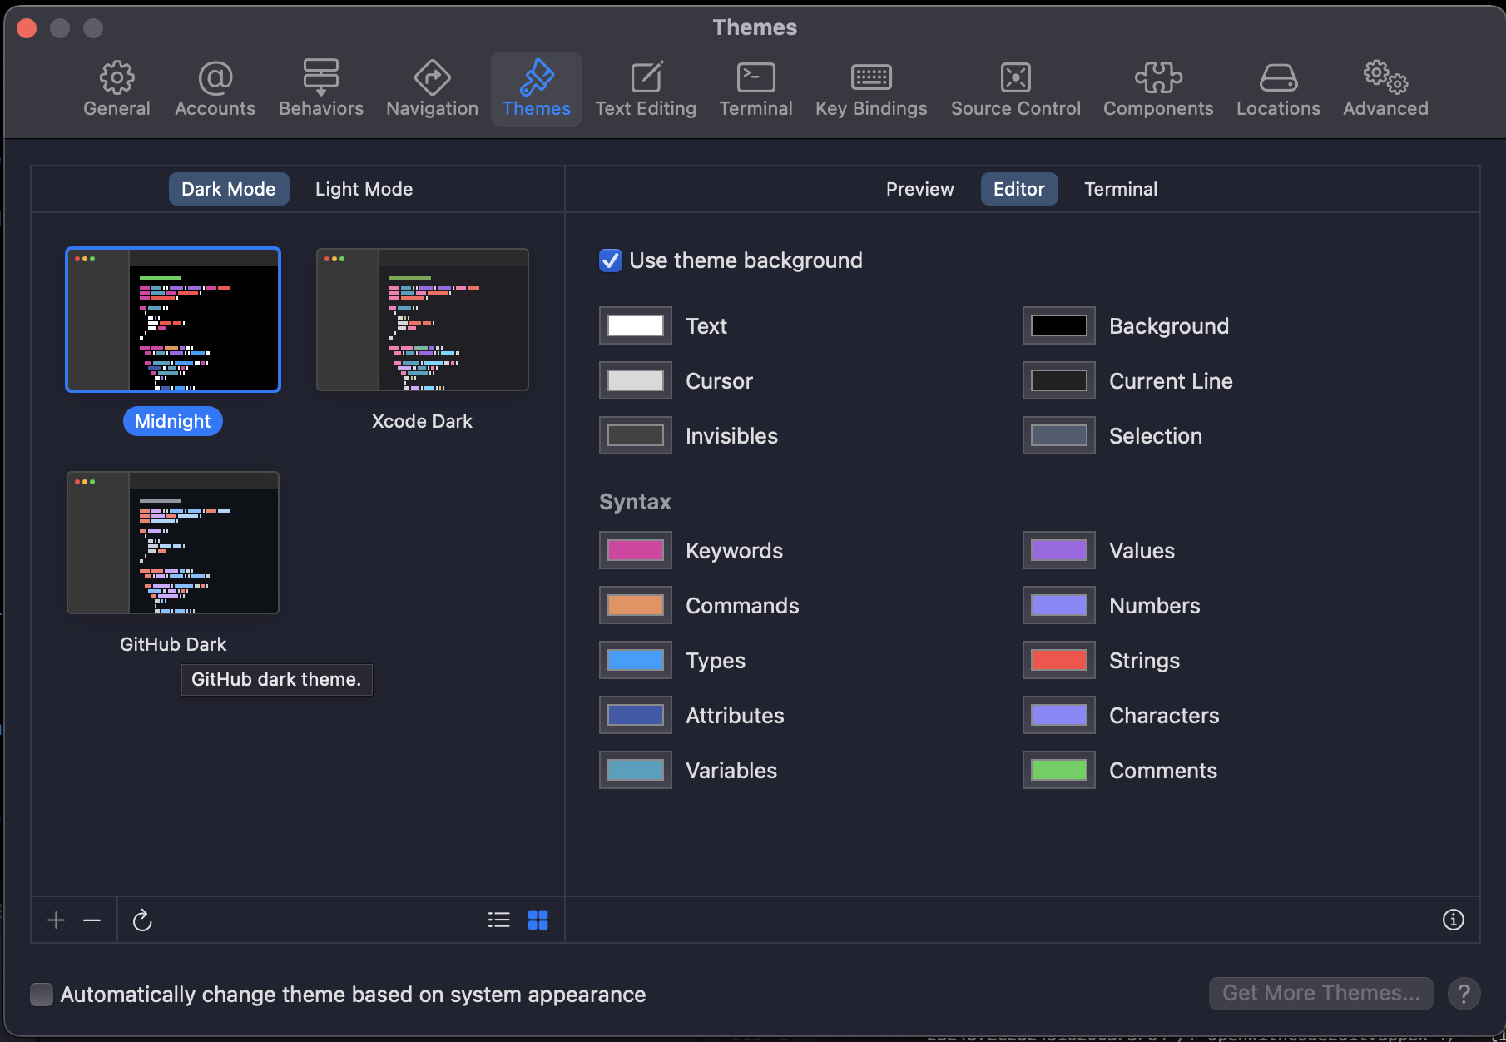This screenshot has width=1506, height=1042.
Task: Show theme info with the info icon
Action: [1453, 920]
